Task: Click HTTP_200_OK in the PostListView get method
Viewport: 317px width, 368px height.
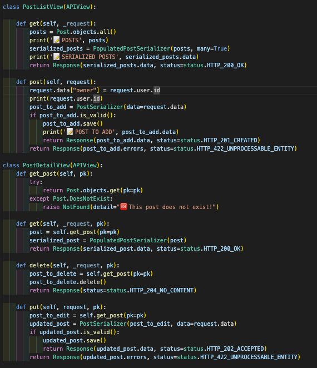Action: coord(226,65)
